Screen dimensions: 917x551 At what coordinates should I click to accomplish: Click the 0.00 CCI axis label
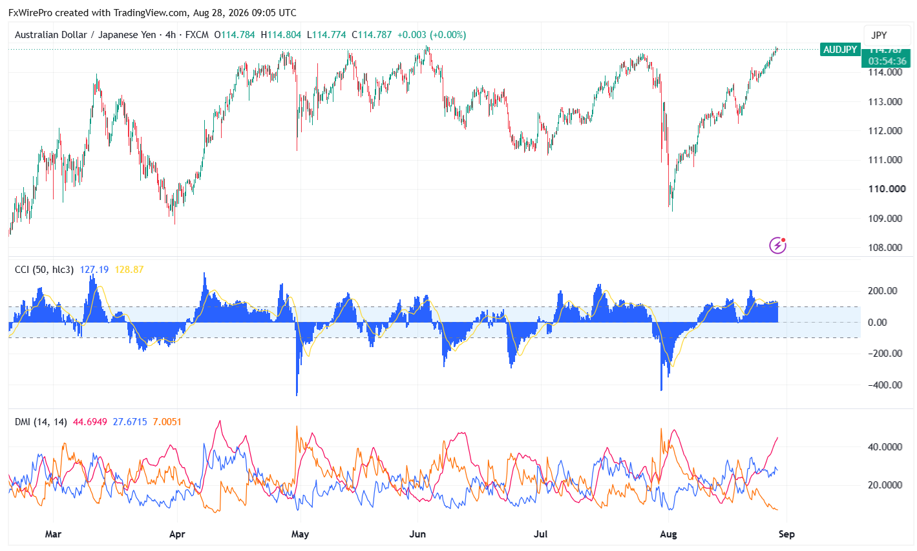point(878,322)
